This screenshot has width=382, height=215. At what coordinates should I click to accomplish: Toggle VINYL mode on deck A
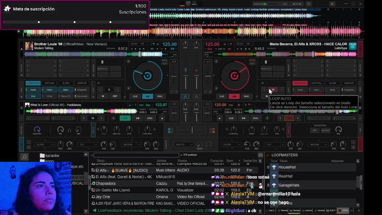[164, 61]
